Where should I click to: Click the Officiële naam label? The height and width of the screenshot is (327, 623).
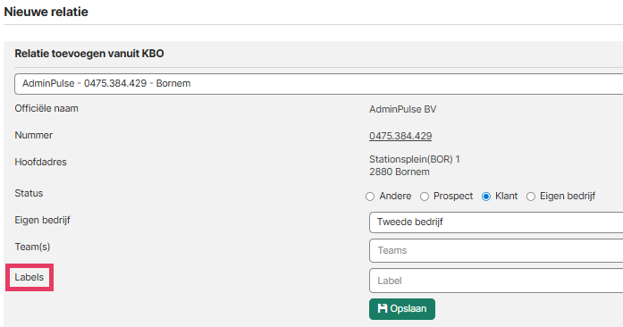coord(46,108)
